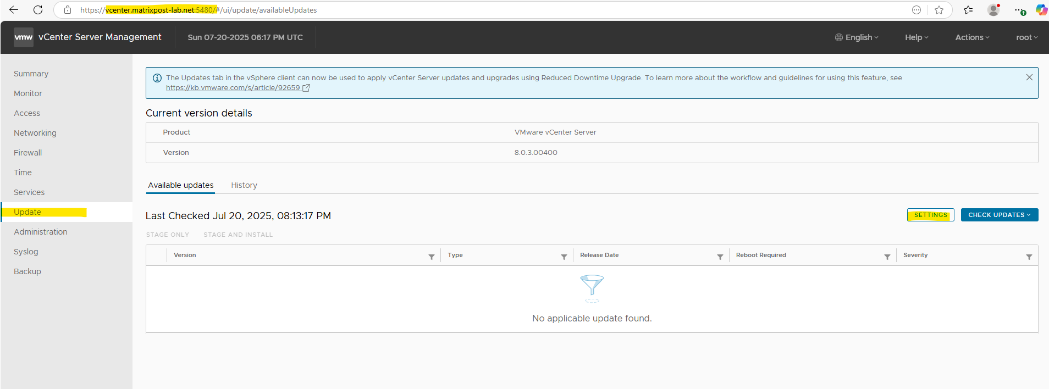Click the vmw logo
The height and width of the screenshot is (389, 1049).
[x=24, y=37]
